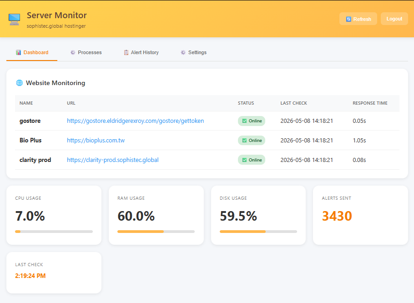Click the Bio Plus last check timestamp
The height and width of the screenshot is (303, 414).
[x=307, y=141]
